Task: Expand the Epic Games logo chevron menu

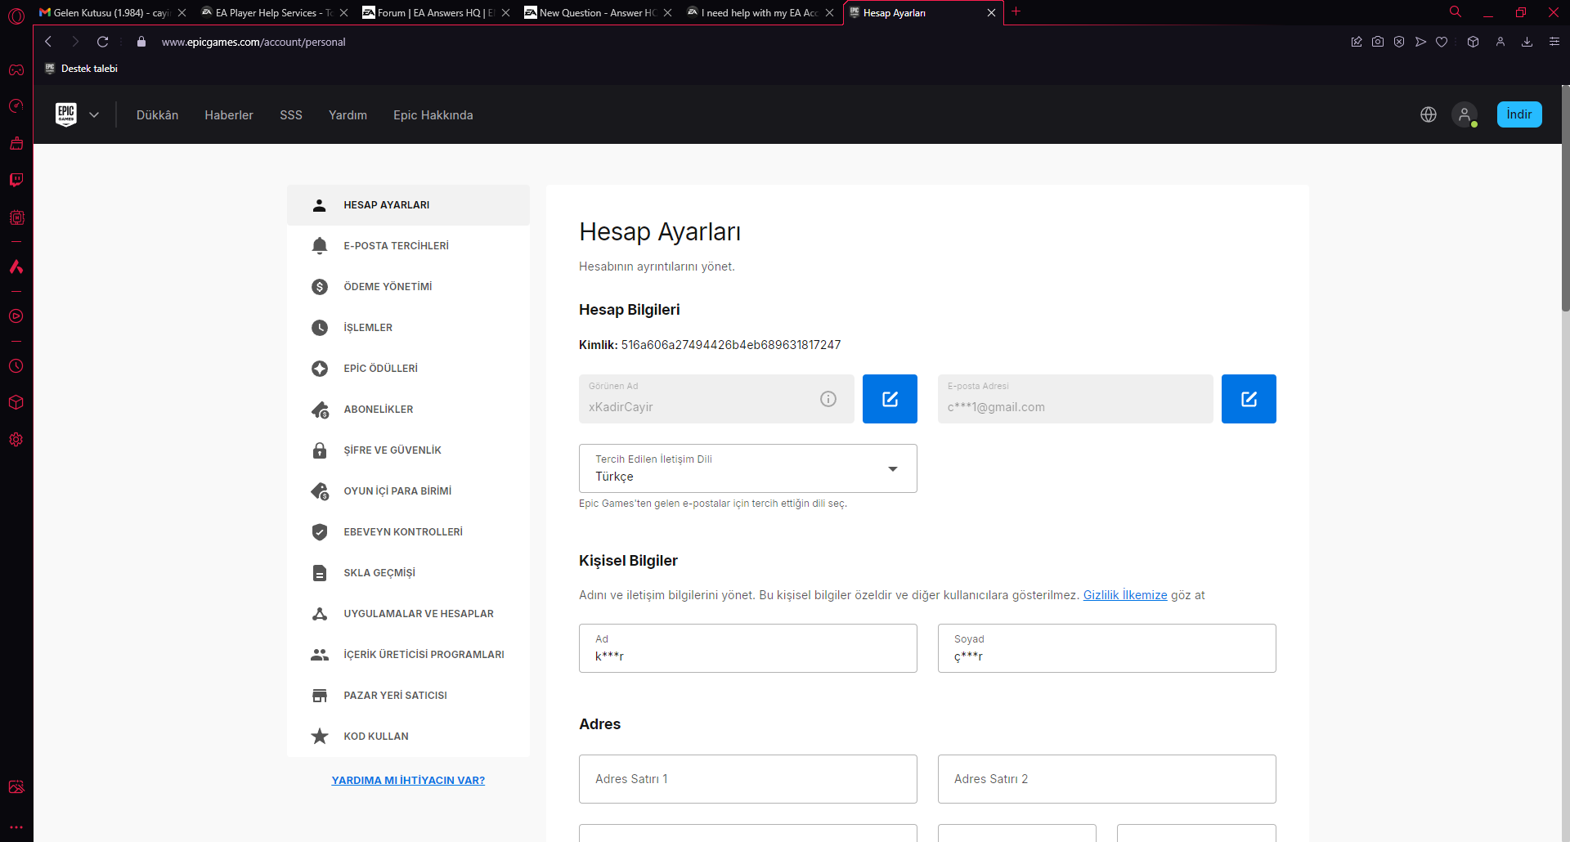Action: tap(94, 115)
